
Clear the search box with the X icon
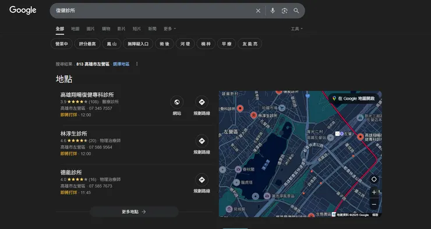click(x=258, y=10)
